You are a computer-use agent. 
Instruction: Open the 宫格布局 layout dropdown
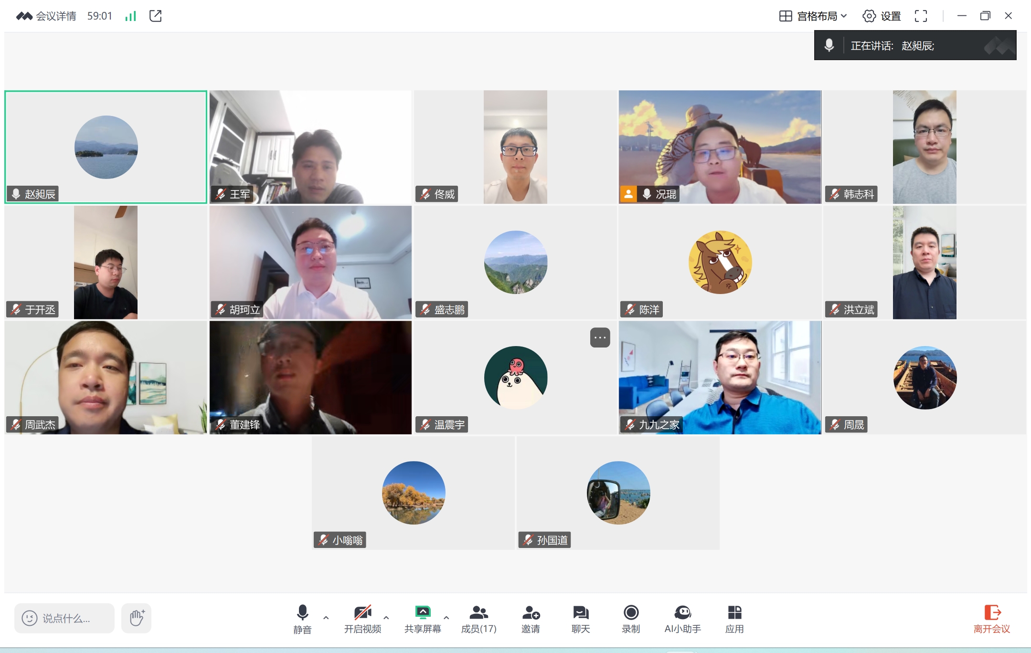(x=813, y=16)
